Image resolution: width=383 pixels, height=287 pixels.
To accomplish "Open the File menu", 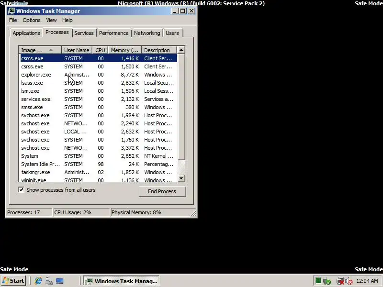I will click(13, 20).
